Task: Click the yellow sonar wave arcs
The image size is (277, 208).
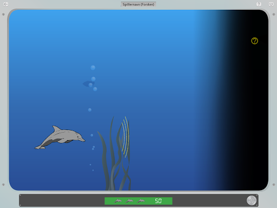Action: (126, 137)
